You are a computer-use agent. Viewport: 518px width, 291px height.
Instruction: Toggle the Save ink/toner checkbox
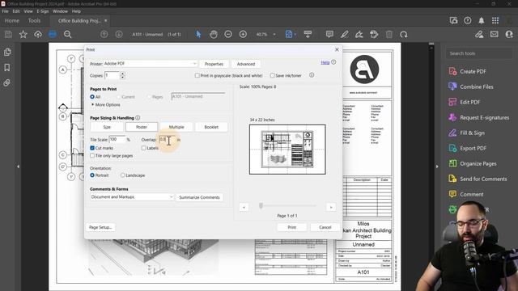(272, 75)
